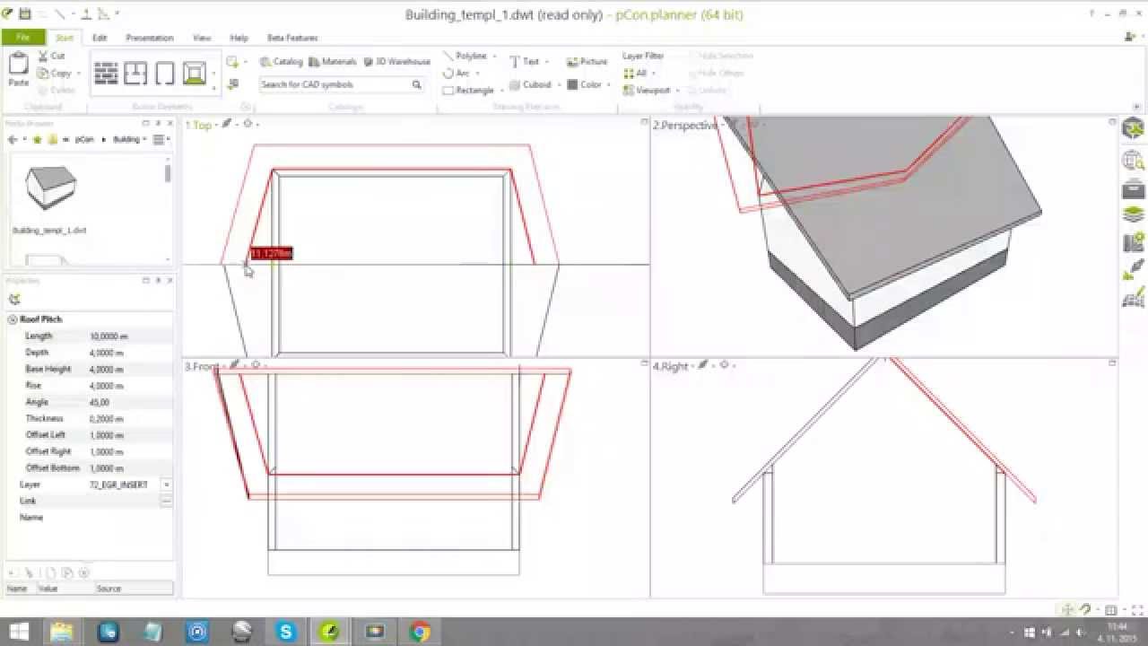
Task: Select the floor element tool with green base
Action: tap(195, 73)
